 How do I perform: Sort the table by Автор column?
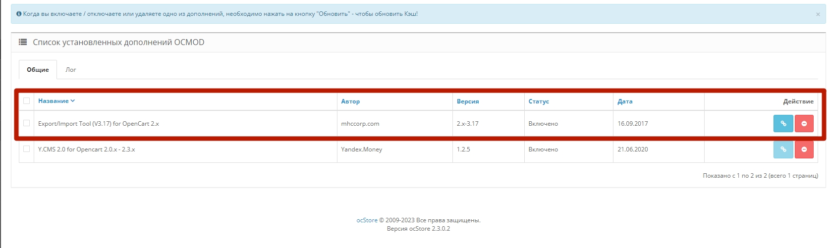coord(350,101)
